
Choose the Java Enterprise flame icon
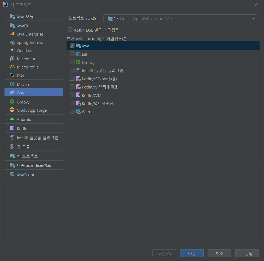(x=12, y=34)
